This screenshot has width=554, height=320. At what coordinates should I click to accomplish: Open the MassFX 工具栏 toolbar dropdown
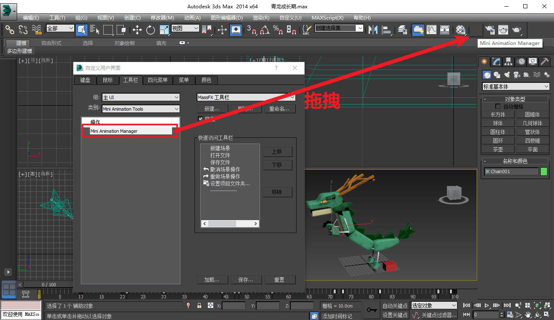246,97
